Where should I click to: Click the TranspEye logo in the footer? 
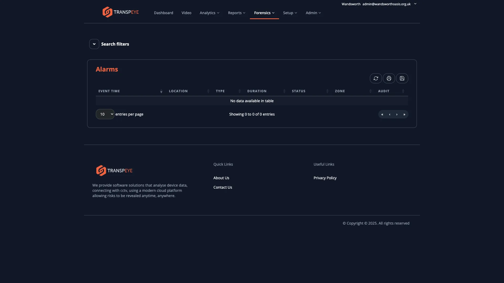coord(114,170)
